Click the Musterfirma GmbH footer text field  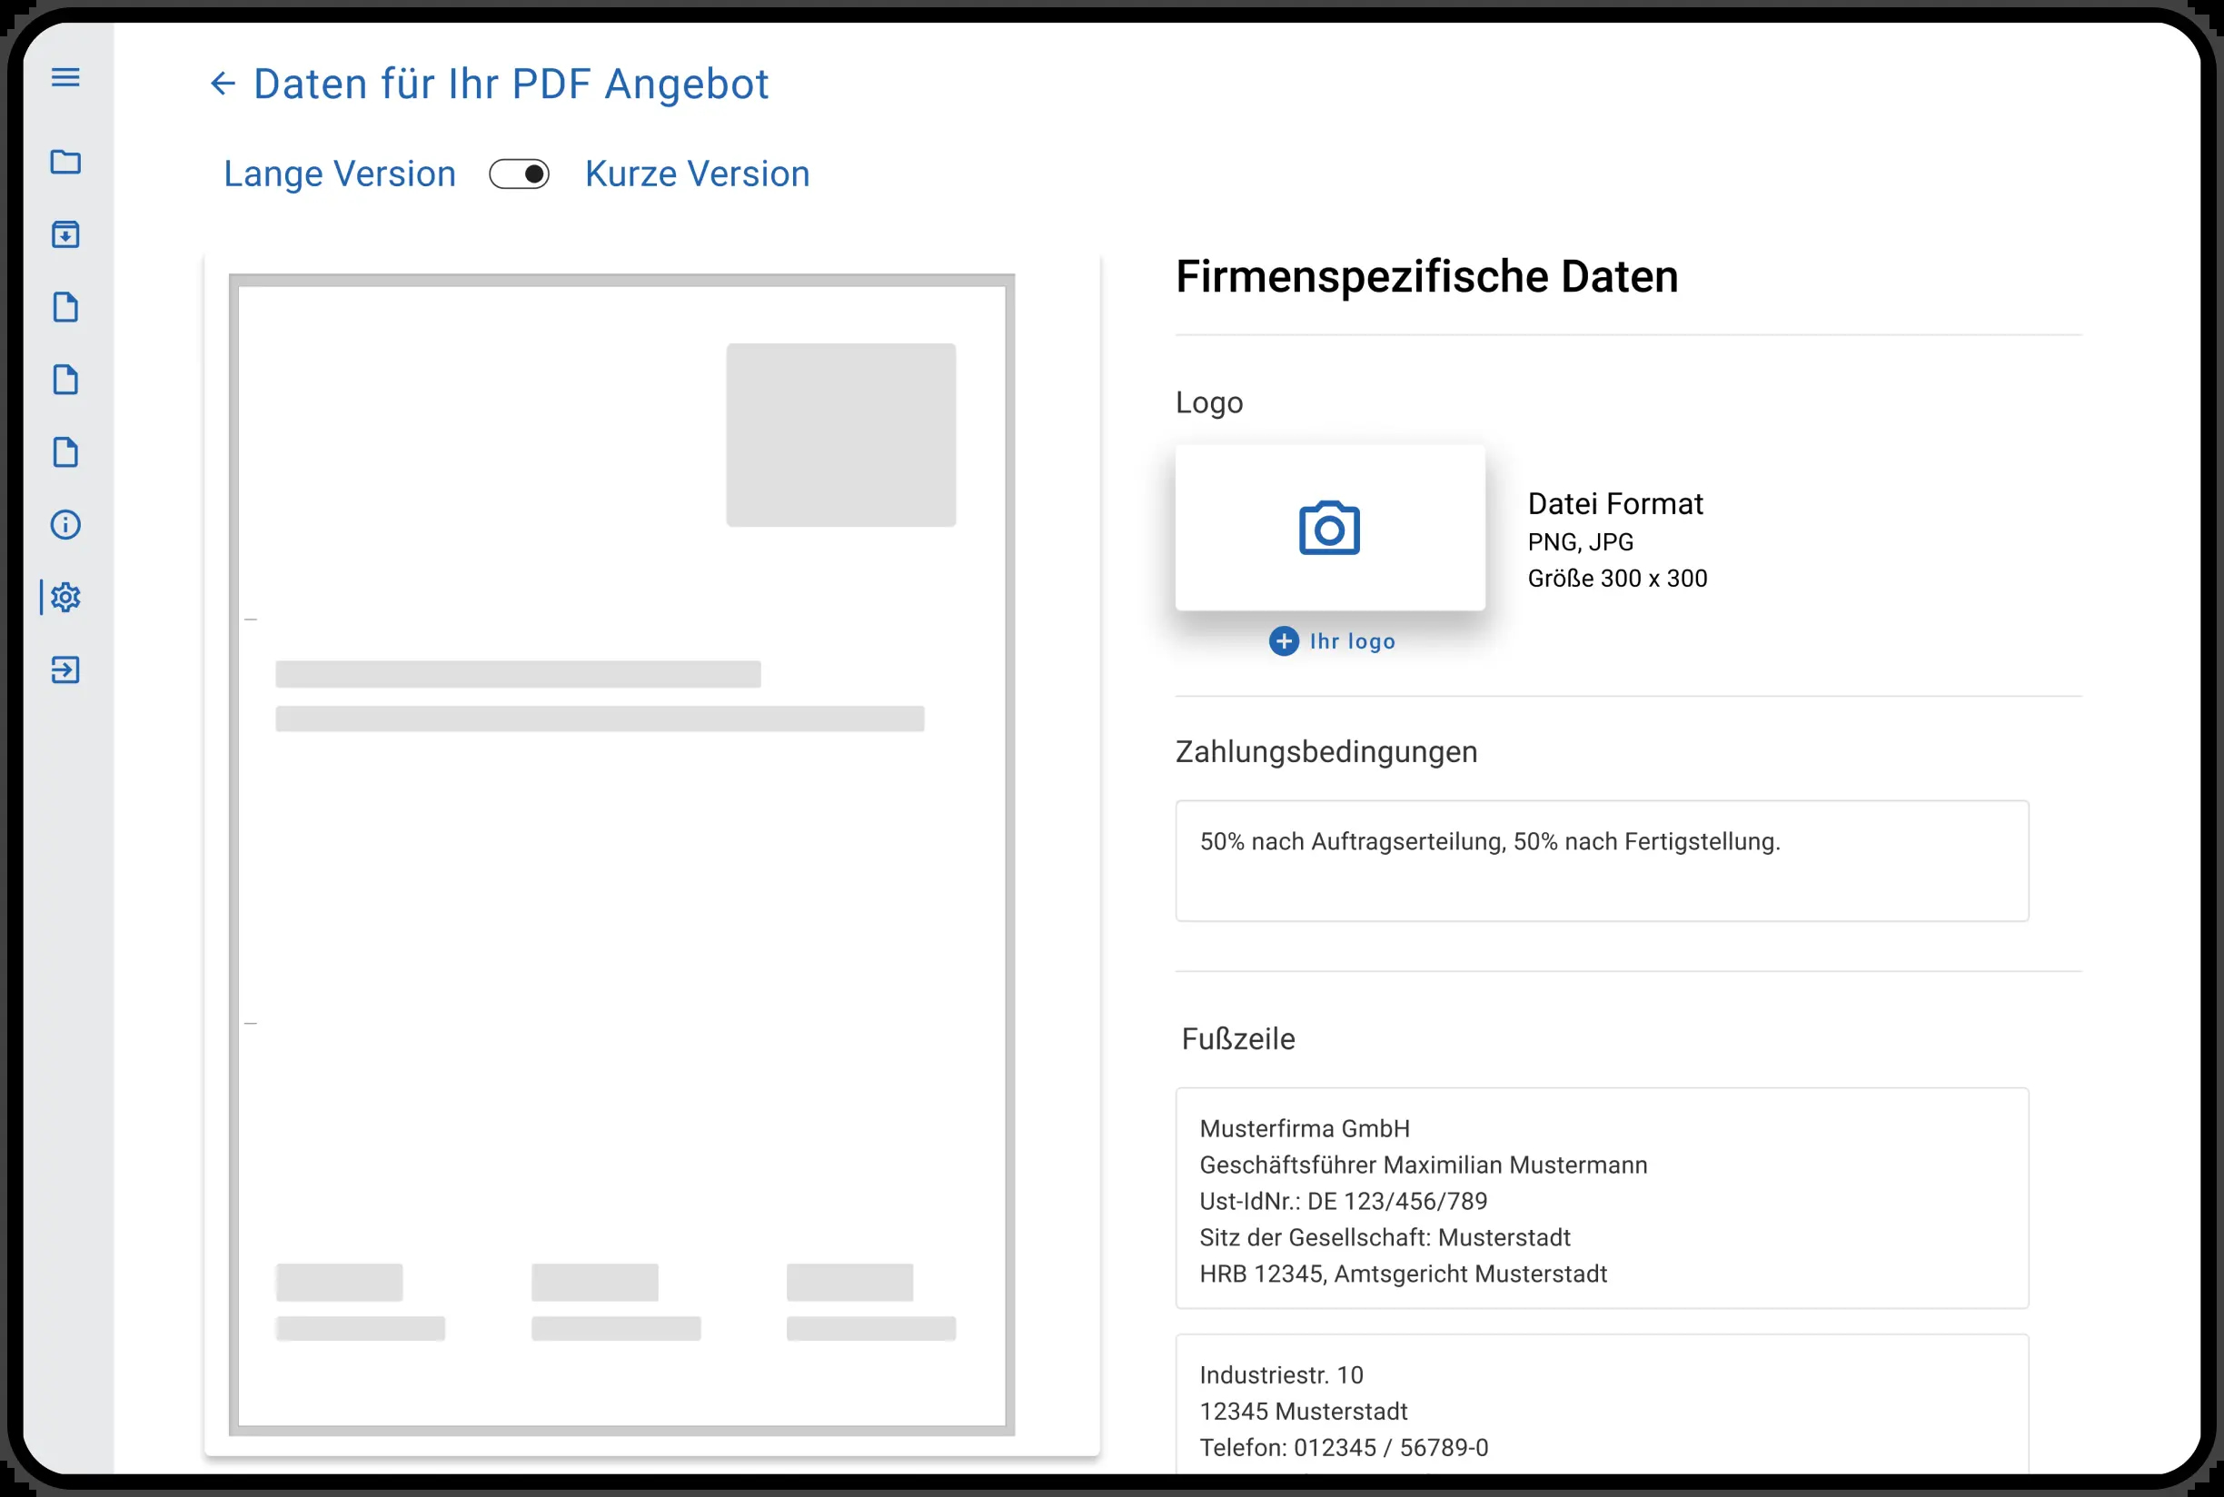(1602, 1197)
